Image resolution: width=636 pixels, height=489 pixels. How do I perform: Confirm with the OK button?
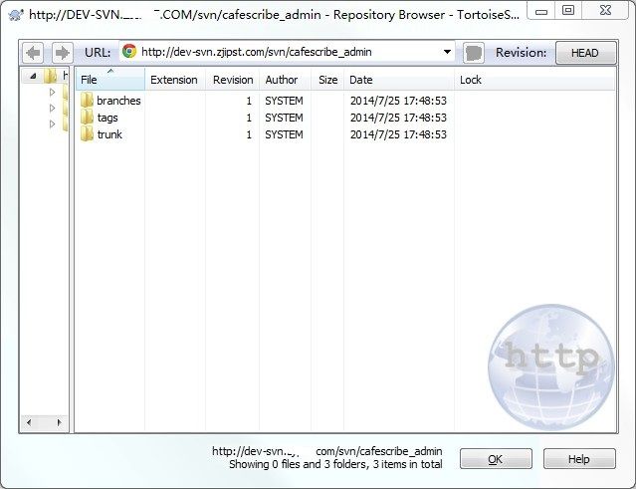(x=496, y=459)
